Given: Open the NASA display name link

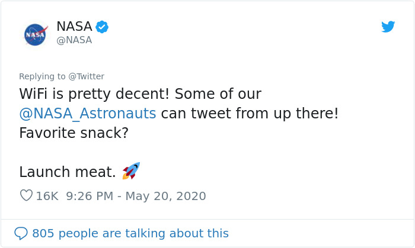Looking at the screenshot, I should point(74,27).
